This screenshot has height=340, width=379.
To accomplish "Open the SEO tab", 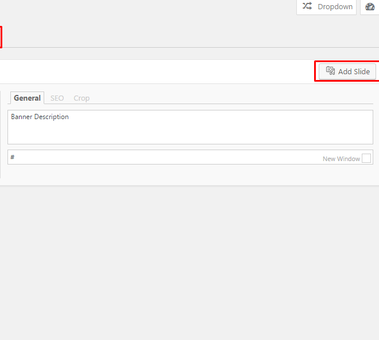I will 57,98.
